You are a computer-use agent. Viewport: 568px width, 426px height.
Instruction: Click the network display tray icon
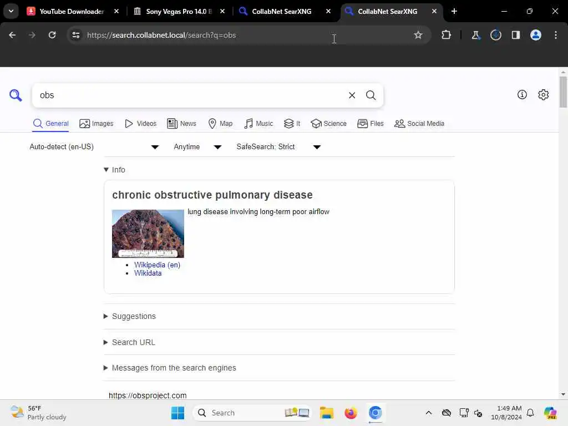point(464,413)
